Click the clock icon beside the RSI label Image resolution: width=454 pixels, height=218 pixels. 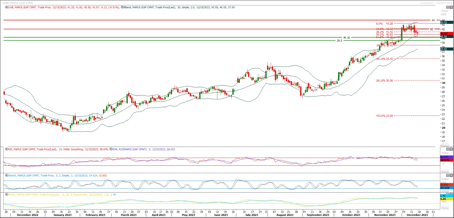point(7,149)
